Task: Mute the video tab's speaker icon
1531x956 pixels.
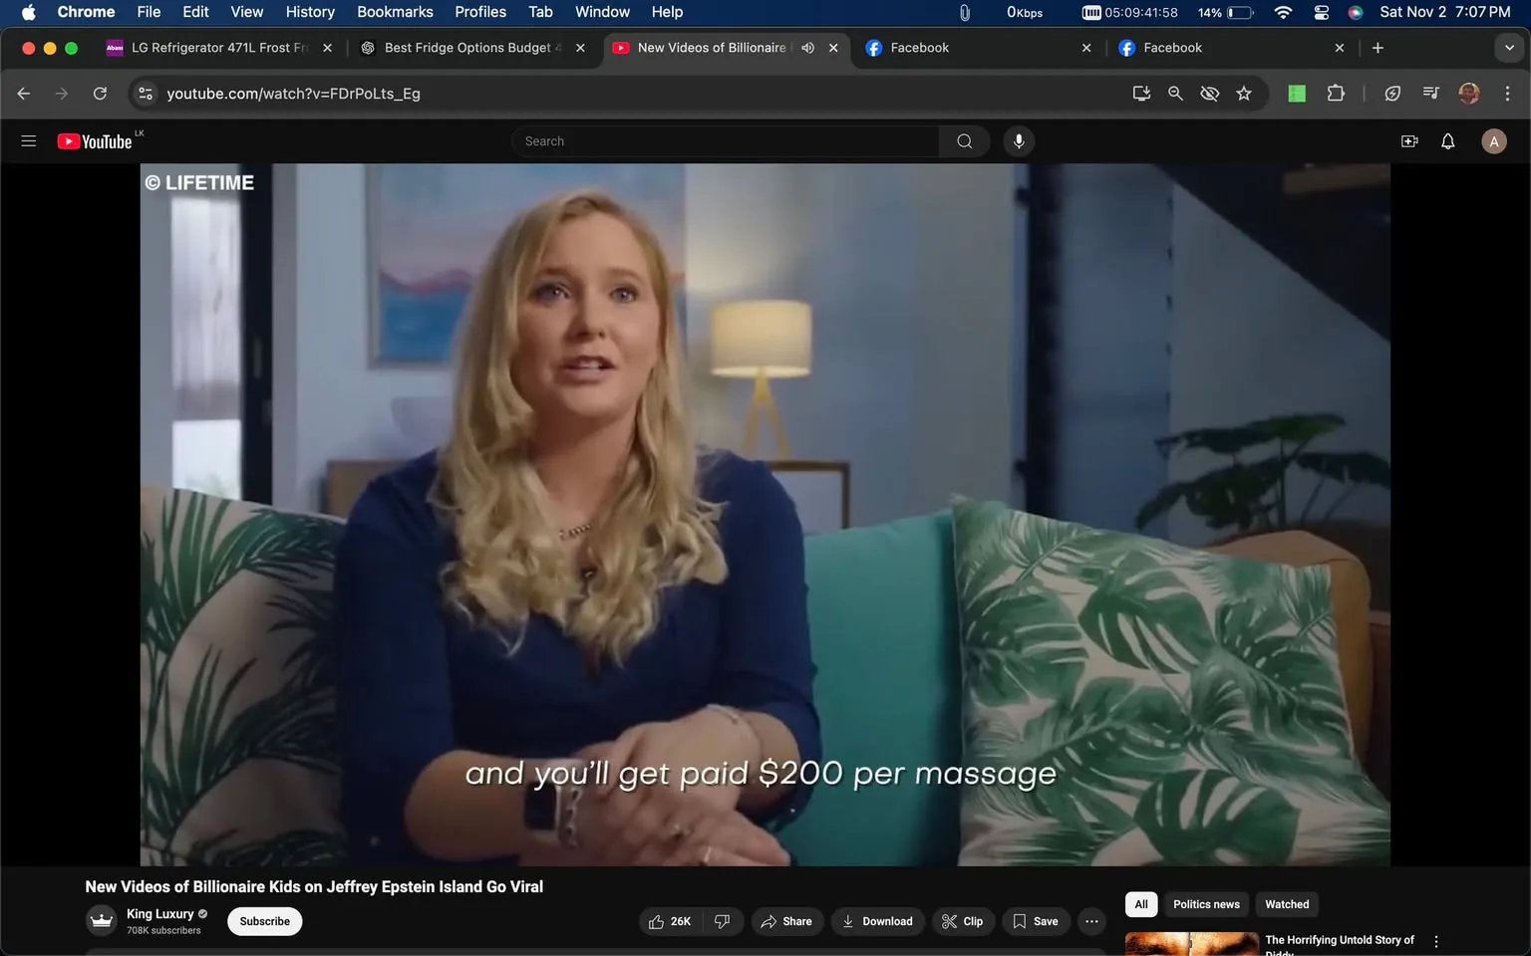Action: pos(807,47)
